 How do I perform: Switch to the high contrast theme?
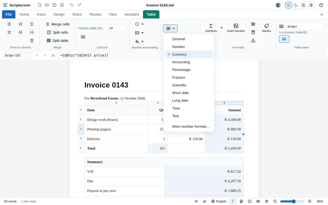pyautogui.click(x=311, y=5)
